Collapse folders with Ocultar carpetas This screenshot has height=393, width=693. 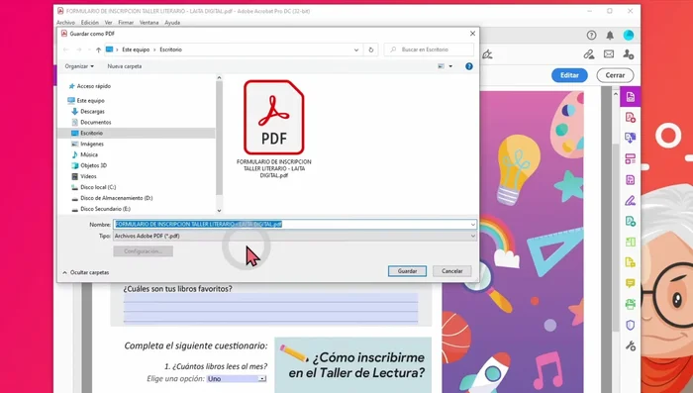pos(86,273)
